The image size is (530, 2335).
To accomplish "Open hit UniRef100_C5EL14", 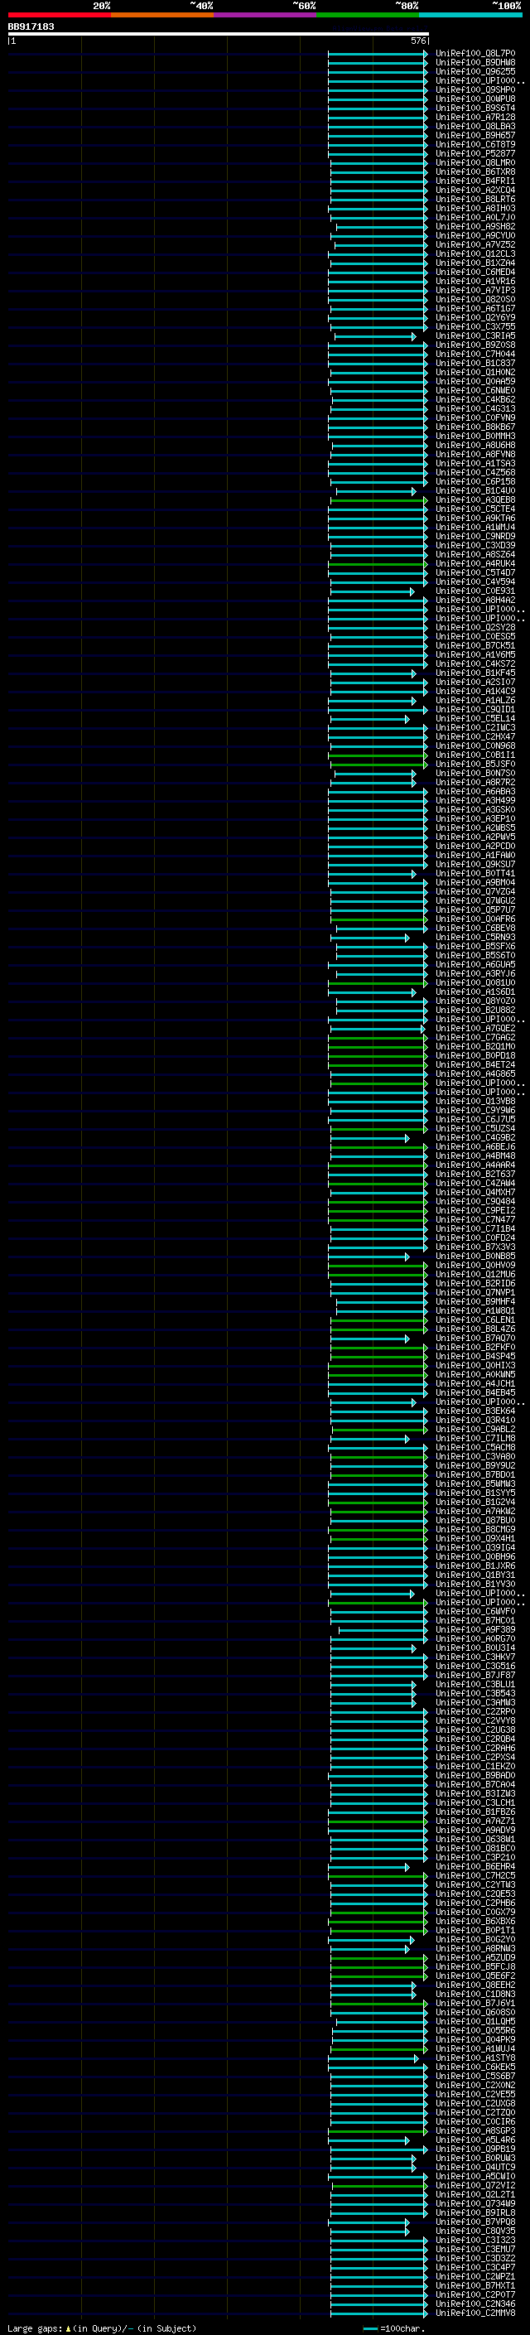I will point(475,718).
